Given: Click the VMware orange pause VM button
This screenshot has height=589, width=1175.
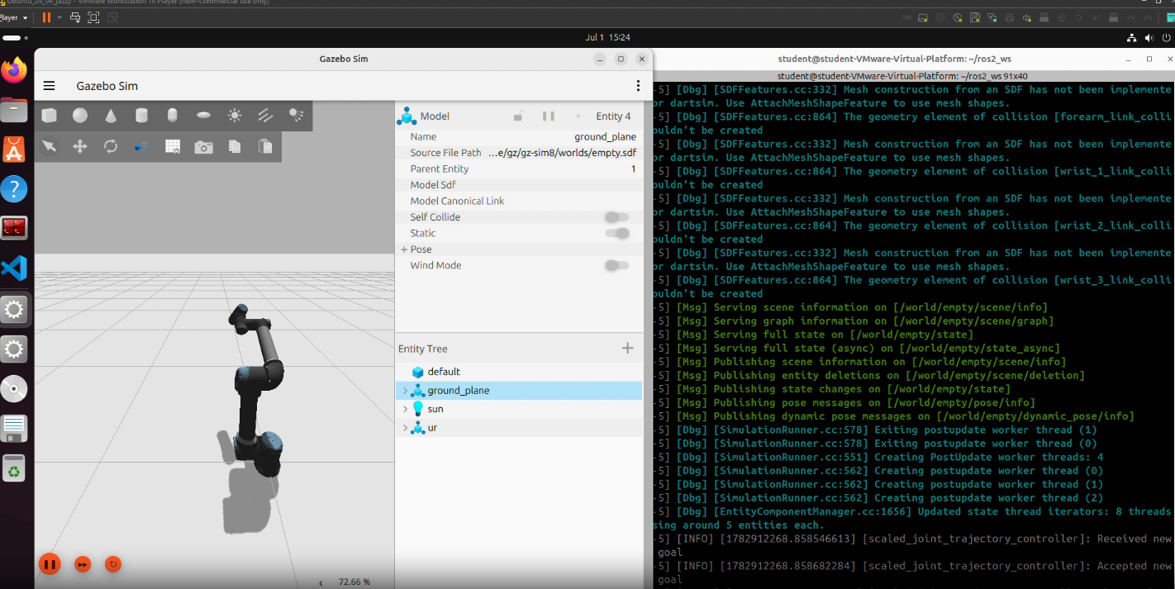Looking at the screenshot, I should (x=46, y=17).
